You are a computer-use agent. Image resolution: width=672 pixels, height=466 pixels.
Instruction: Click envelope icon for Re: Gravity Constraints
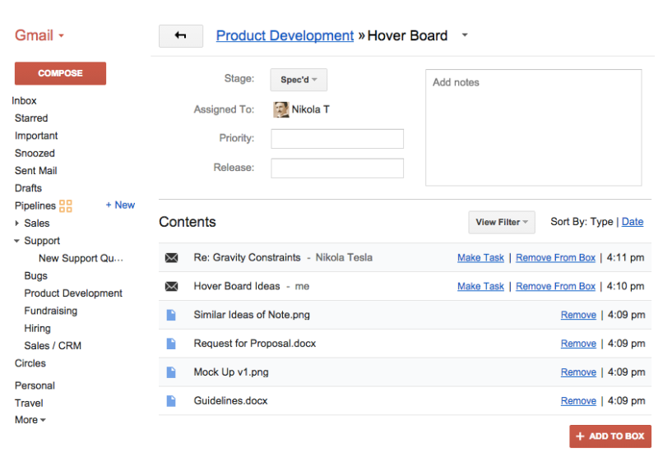(171, 258)
